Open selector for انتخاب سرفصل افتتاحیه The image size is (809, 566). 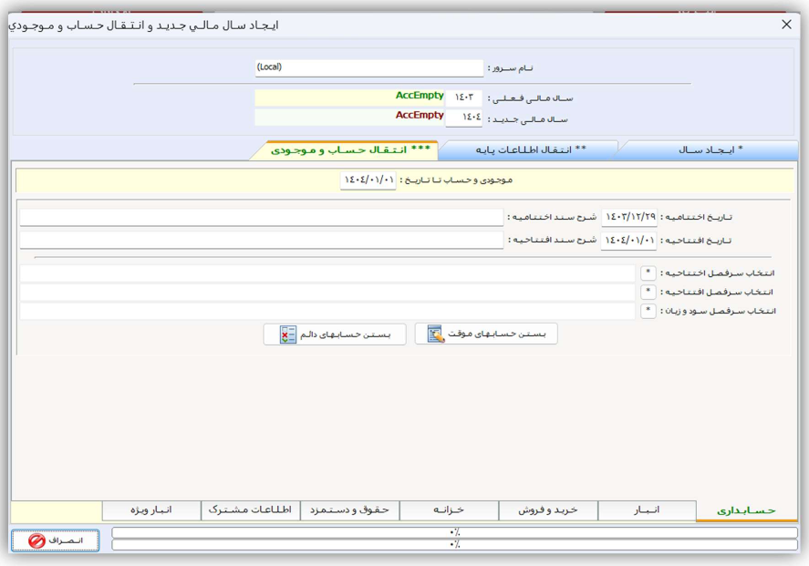coord(648,292)
